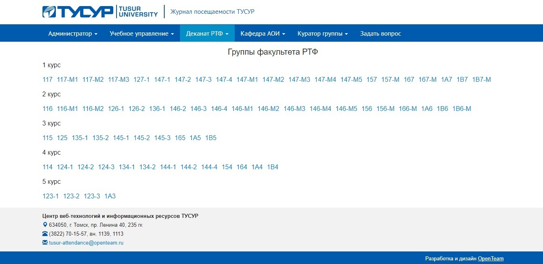Open second-year group 146-М3
The image size is (543, 264).
pyautogui.click(x=294, y=109)
